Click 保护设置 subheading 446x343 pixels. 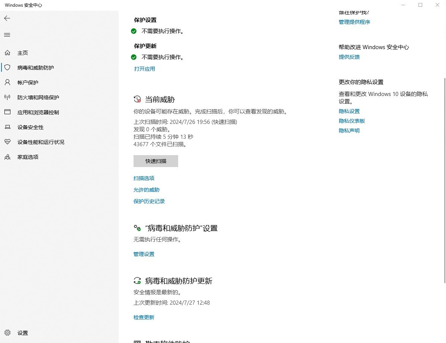tap(145, 20)
